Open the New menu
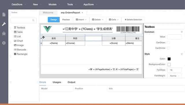 (x=37, y=5)
